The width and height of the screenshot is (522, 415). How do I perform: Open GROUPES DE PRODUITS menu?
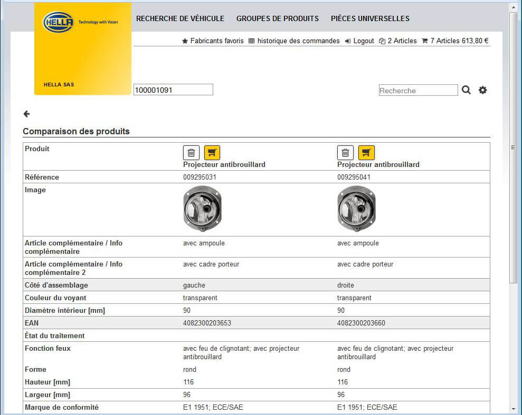click(277, 18)
